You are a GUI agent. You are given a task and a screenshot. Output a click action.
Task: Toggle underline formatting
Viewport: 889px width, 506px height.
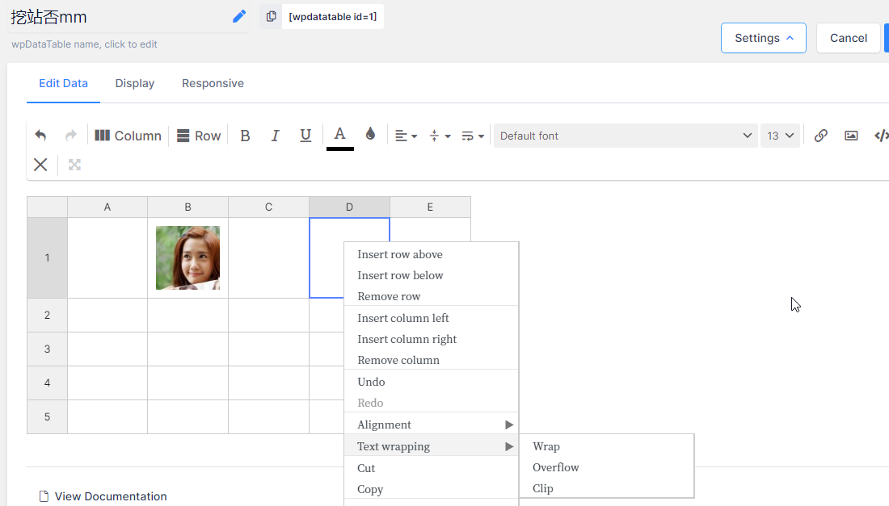click(305, 136)
